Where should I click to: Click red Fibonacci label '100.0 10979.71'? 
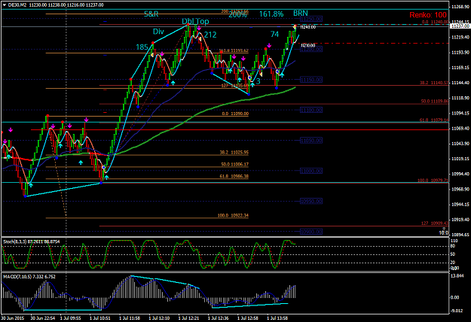pyautogui.click(x=433, y=181)
